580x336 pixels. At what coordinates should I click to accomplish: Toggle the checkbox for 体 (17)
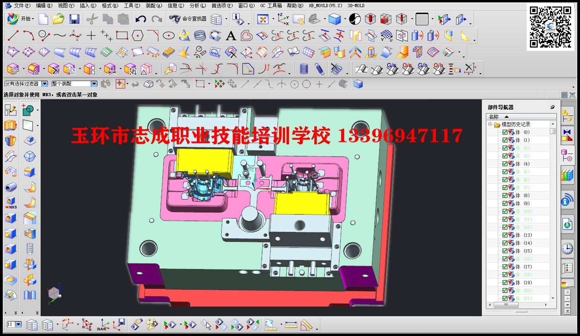point(505,267)
